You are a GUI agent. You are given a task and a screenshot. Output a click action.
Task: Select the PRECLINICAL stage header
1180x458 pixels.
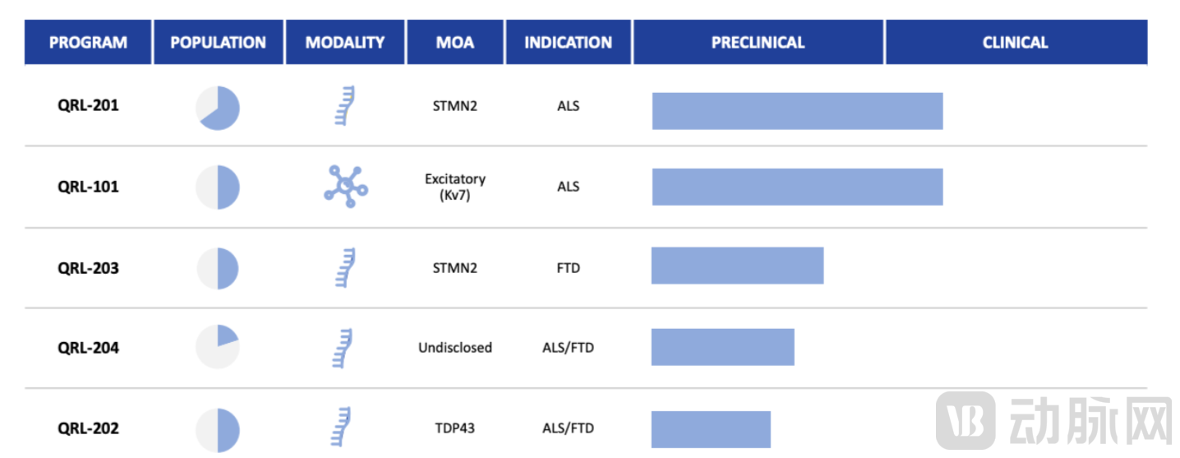[758, 43]
